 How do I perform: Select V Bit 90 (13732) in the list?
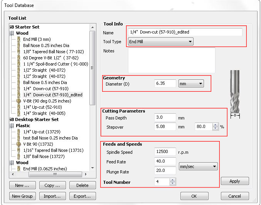tap(38, 144)
